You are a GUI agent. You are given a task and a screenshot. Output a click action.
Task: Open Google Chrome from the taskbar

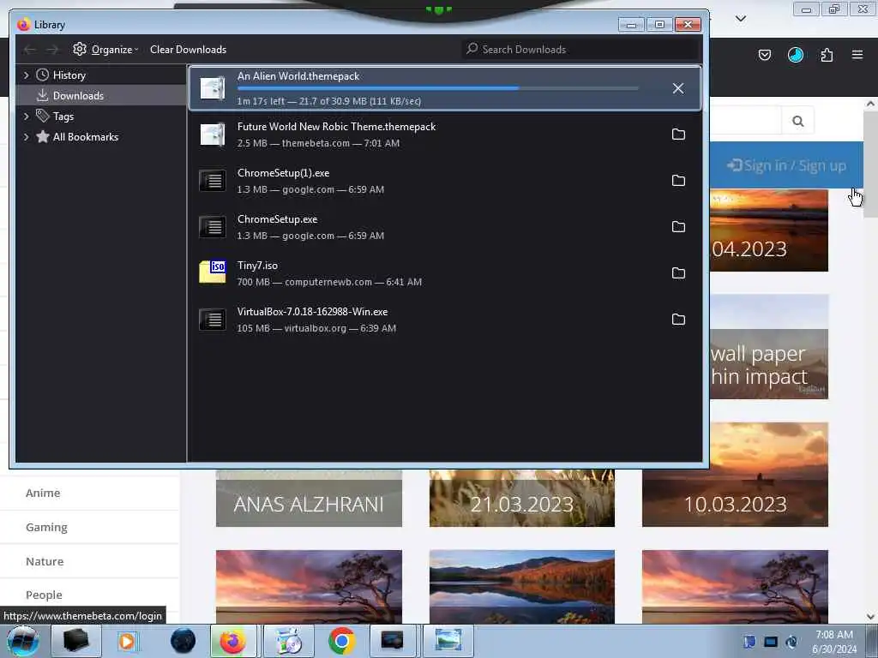pyautogui.click(x=341, y=641)
